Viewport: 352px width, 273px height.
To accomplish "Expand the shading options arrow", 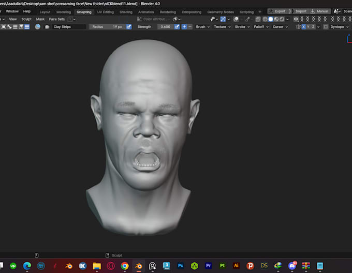I will tap(287, 19).
